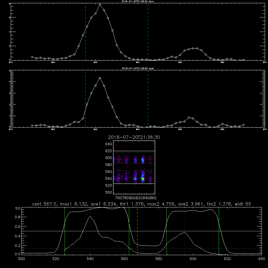Click the green vertical line near 585 in bottom plot
268x268 pixels.
pyautogui.click(x=166, y=231)
